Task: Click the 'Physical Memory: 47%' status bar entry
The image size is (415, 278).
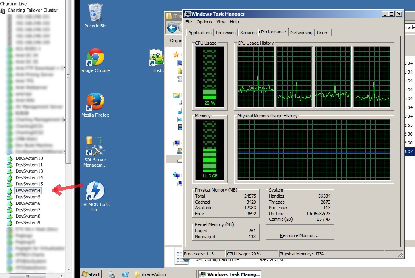Action: pyautogui.click(x=331, y=254)
